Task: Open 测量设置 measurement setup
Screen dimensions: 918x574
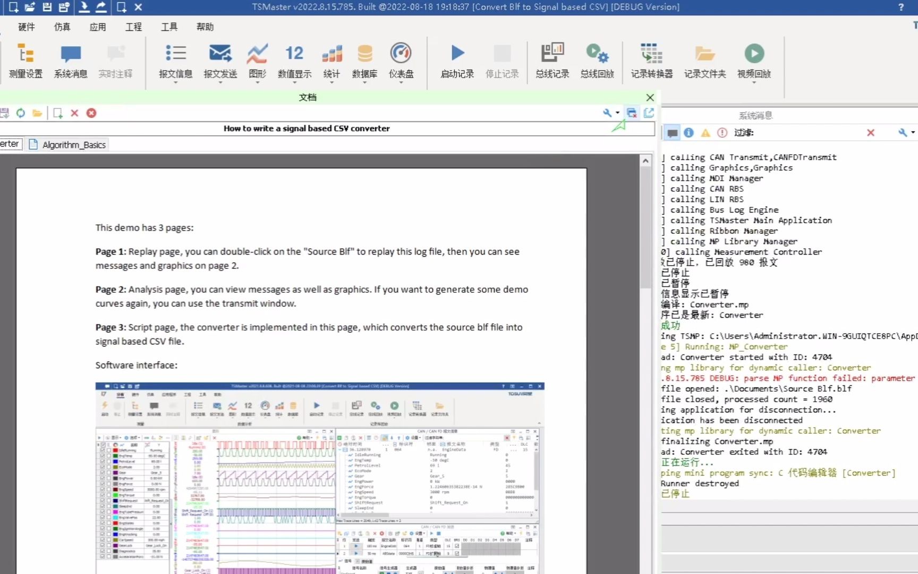Action: [x=25, y=61]
